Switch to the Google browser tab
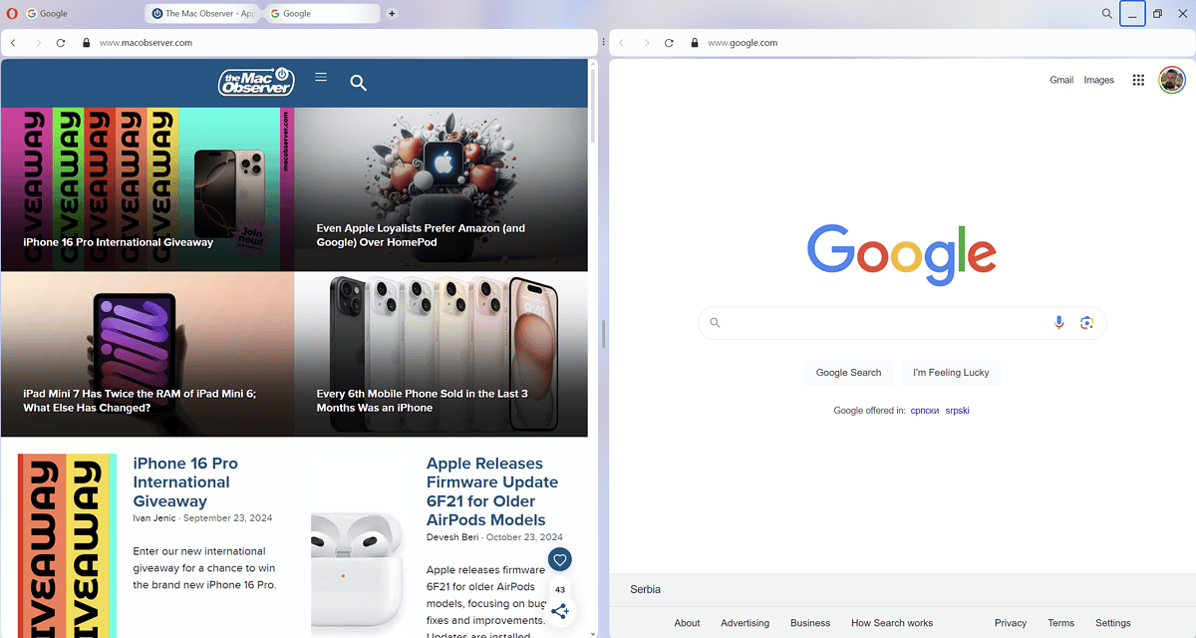 (x=319, y=13)
